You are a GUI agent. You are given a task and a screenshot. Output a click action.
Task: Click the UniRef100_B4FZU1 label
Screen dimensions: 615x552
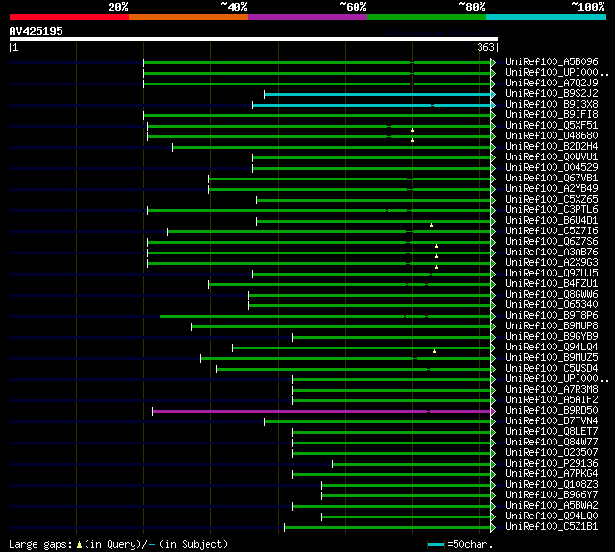552,284
